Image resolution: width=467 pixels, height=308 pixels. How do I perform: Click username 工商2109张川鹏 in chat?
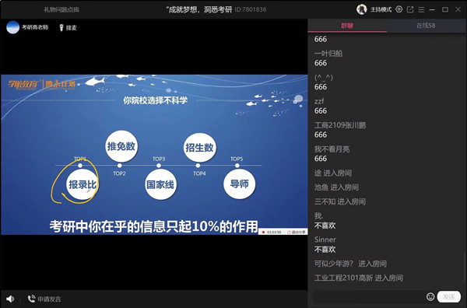click(340, 125)
